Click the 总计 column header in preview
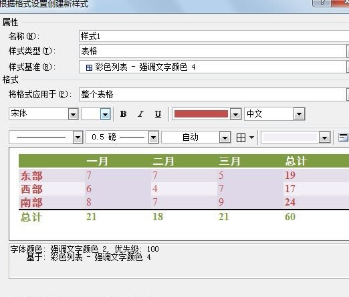This screenshot has height=297, width=349. [x=296, y=161]
